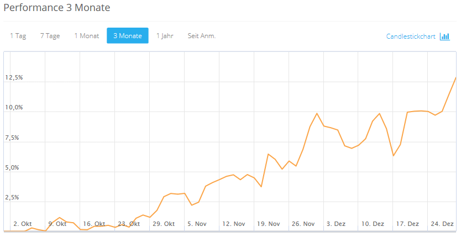Click the candlestick chart bar icon
461x237 pixels.
tap(445, 36)
